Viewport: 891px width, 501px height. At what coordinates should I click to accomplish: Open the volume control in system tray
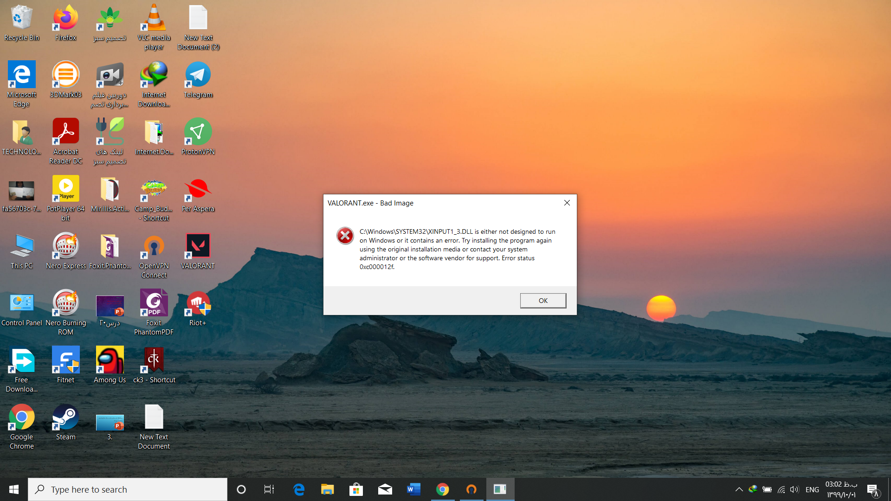(794, 489)
